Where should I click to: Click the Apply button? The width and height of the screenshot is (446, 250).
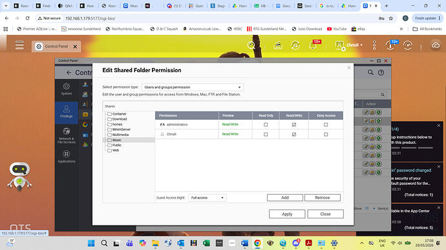point(287,214)
